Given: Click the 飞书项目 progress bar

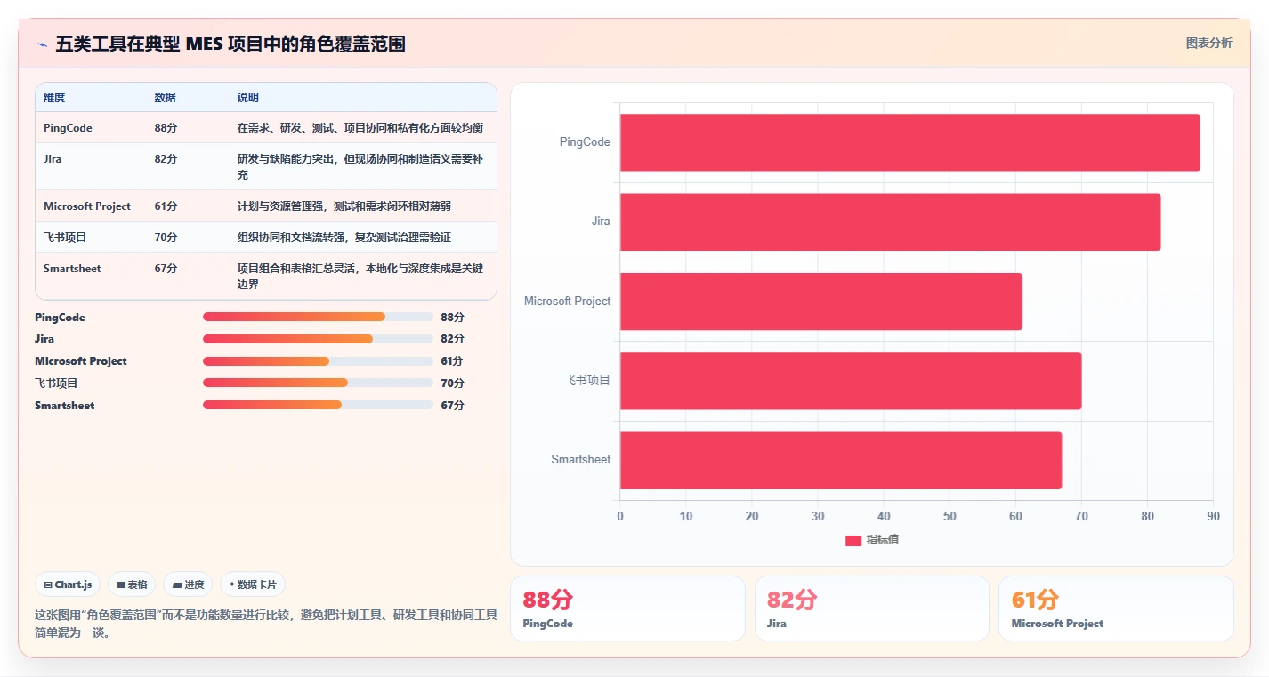Looking at the screenshot, I should pos(318,383).
